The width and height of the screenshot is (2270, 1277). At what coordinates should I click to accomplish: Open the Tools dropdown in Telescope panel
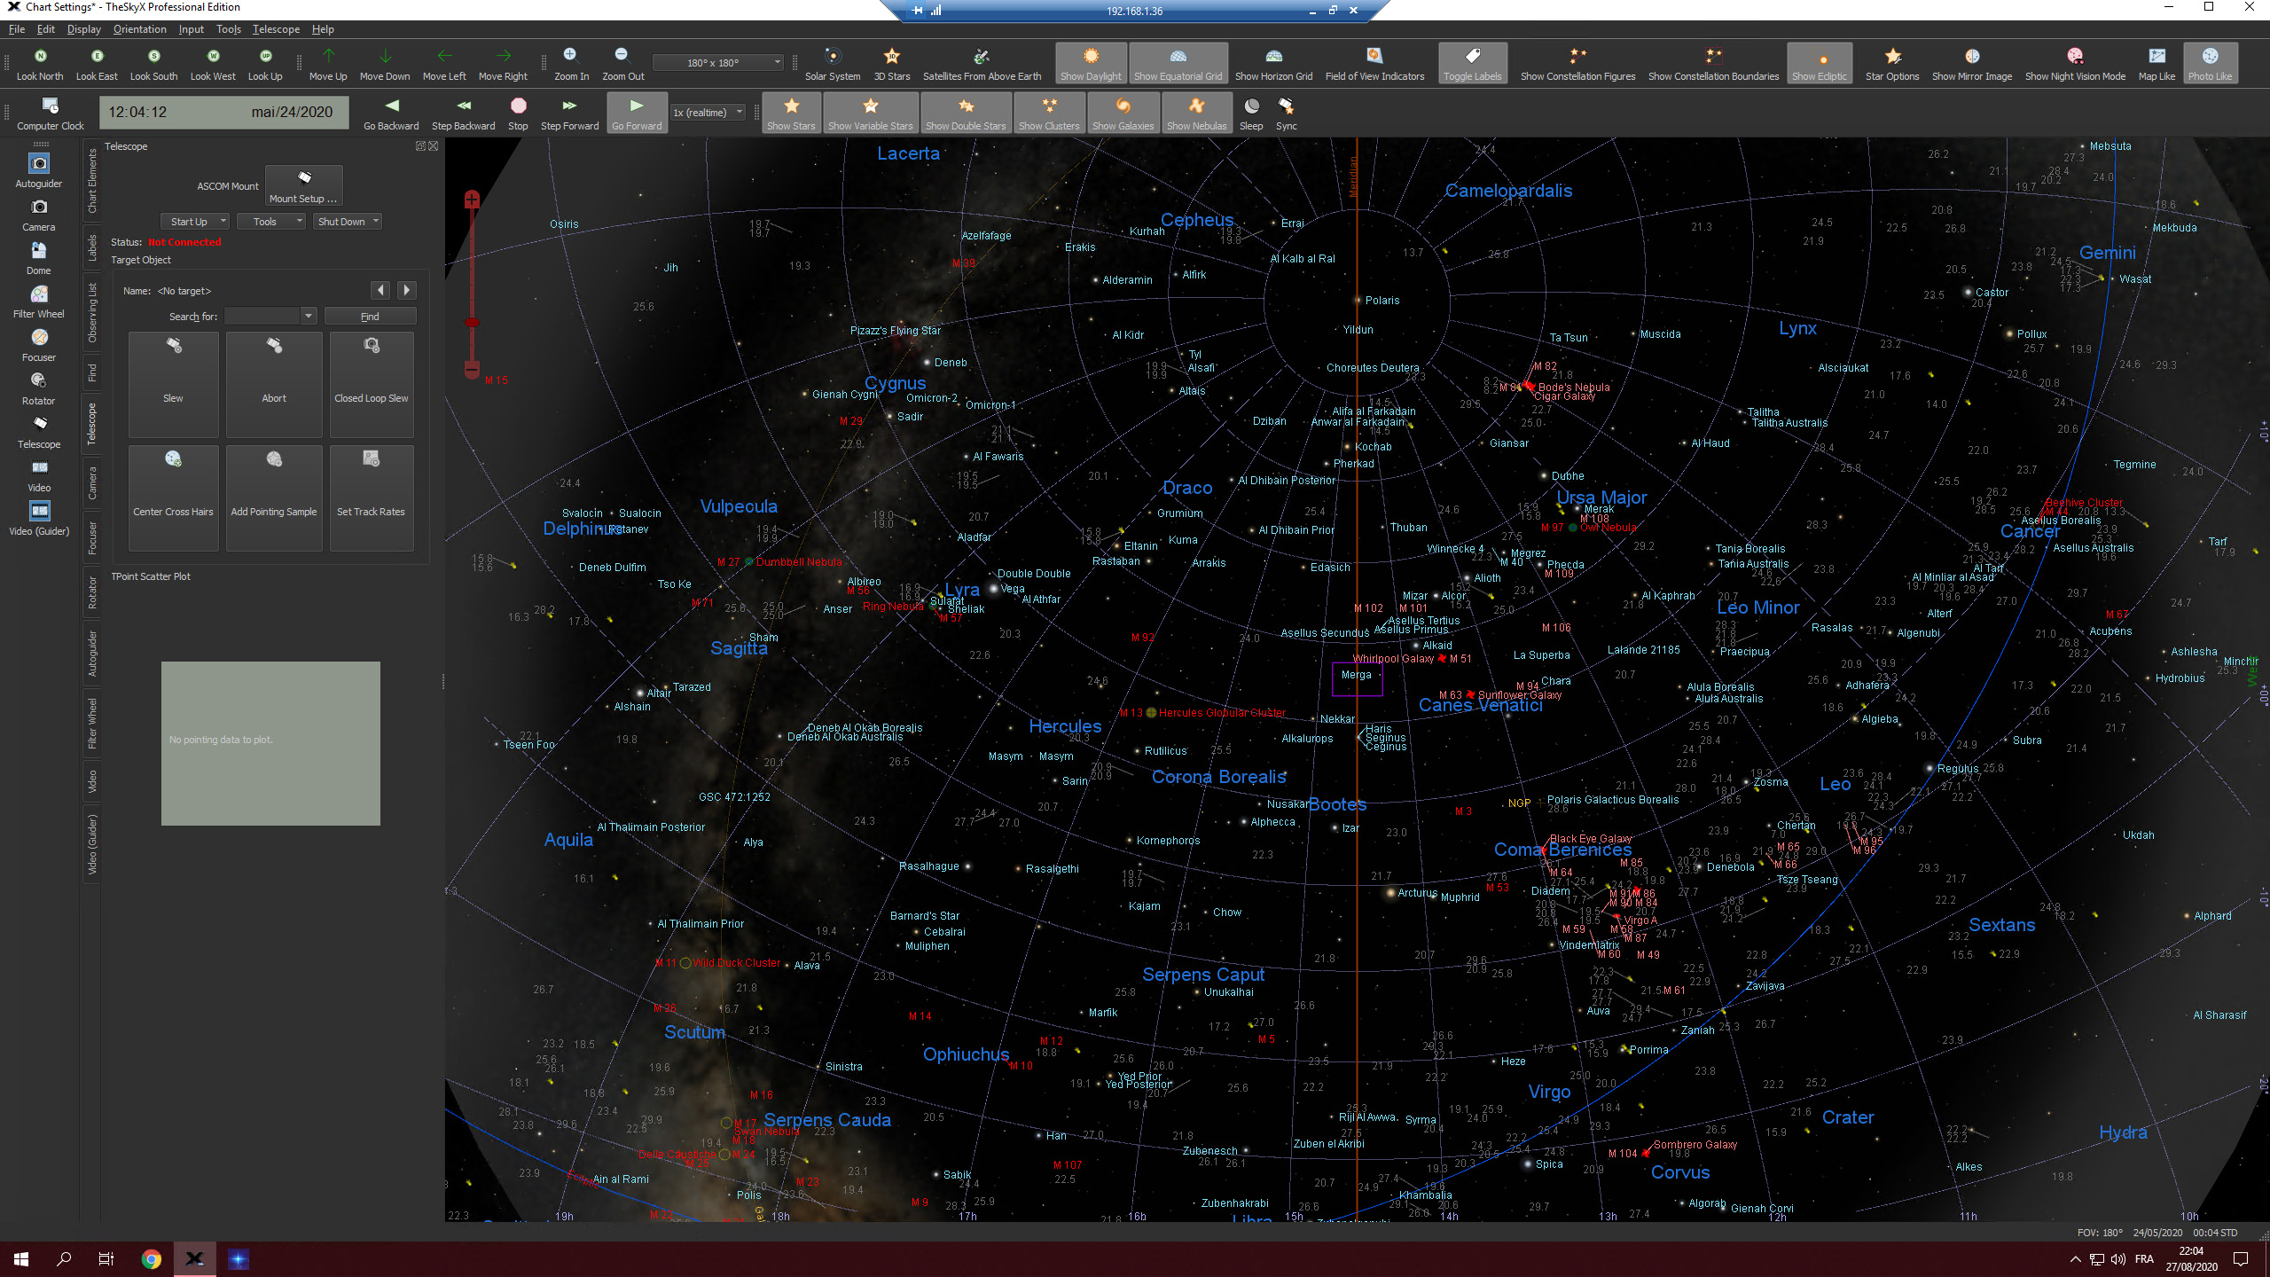coord(271,222)
